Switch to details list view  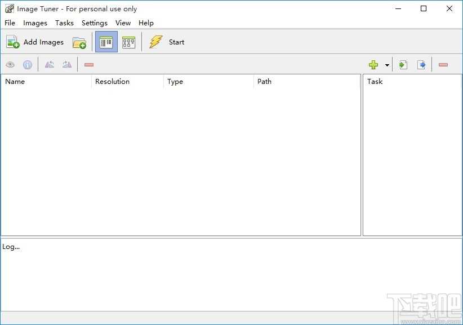(106, 42)
